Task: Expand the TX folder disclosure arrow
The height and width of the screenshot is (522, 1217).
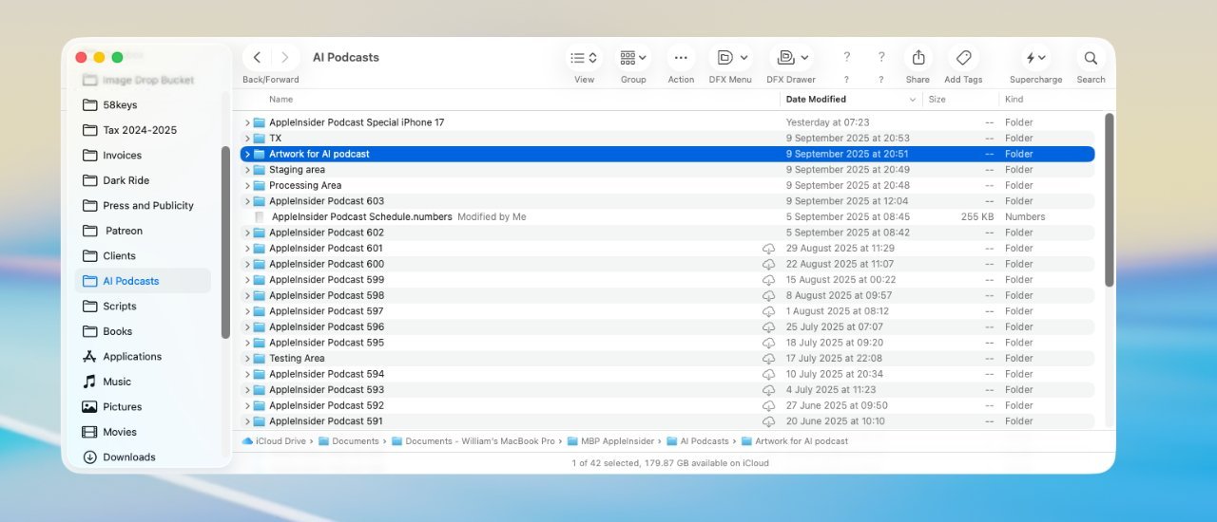Action: point(247,139)
